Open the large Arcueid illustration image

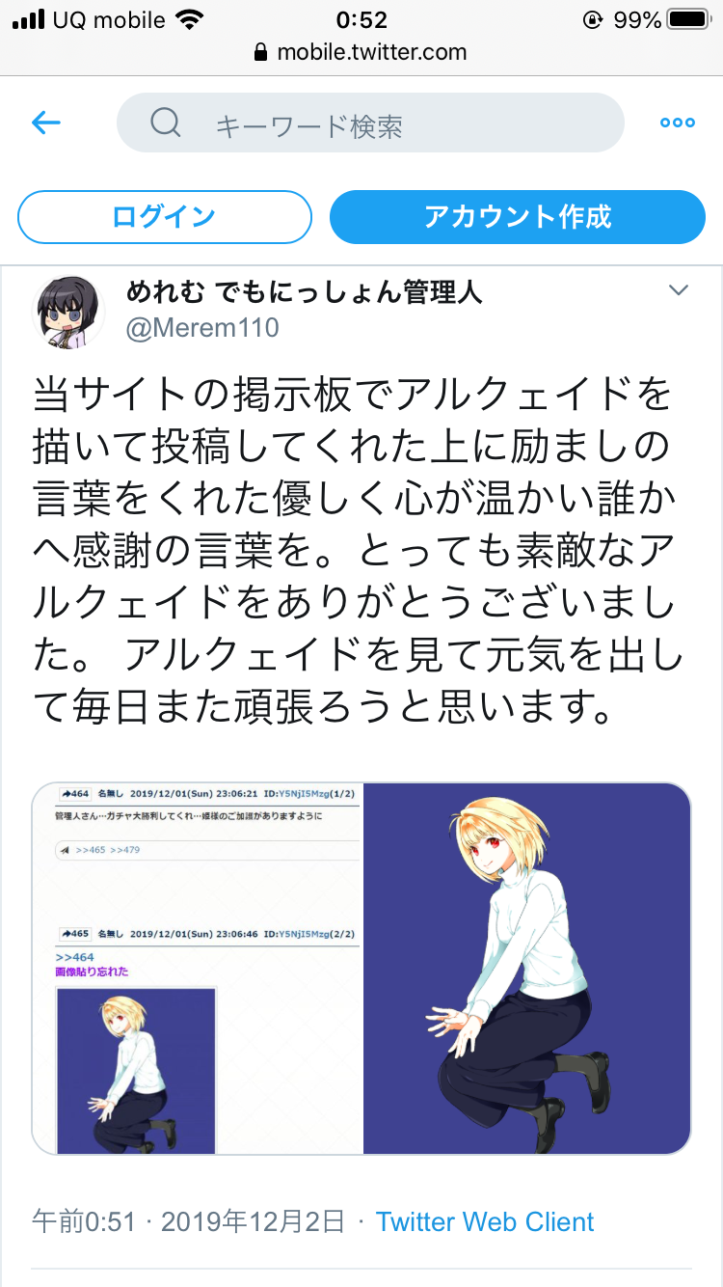pos(527,969)
